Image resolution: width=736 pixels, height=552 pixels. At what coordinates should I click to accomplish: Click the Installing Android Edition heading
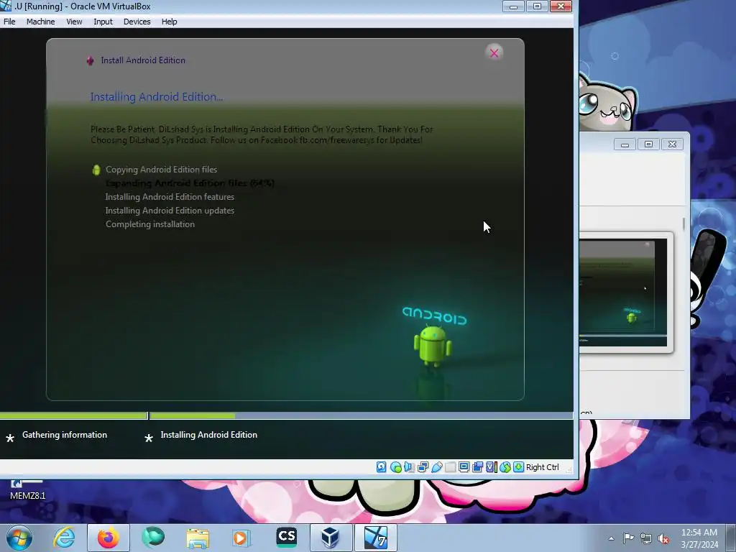click(x=156, y=97)
